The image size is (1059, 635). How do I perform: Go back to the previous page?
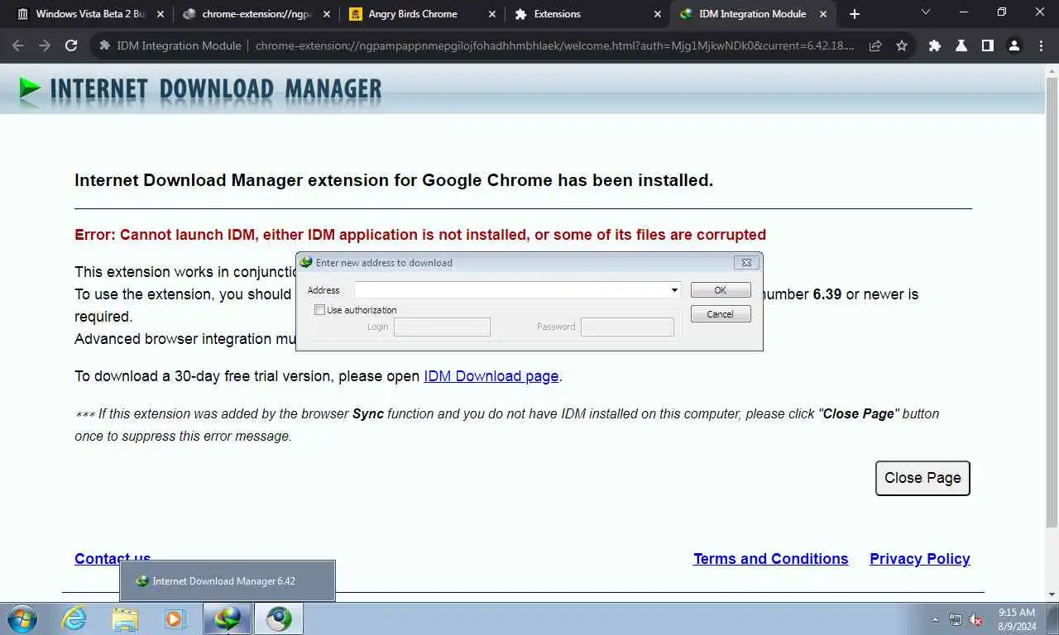(18, 46)
